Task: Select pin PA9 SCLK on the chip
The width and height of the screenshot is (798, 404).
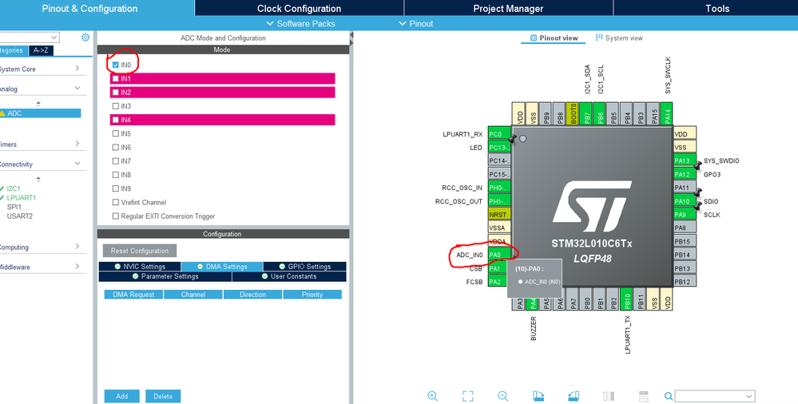Action: 685,214
